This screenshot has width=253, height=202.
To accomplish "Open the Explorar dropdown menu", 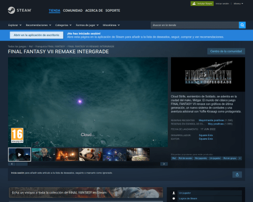I will point(15,25).
